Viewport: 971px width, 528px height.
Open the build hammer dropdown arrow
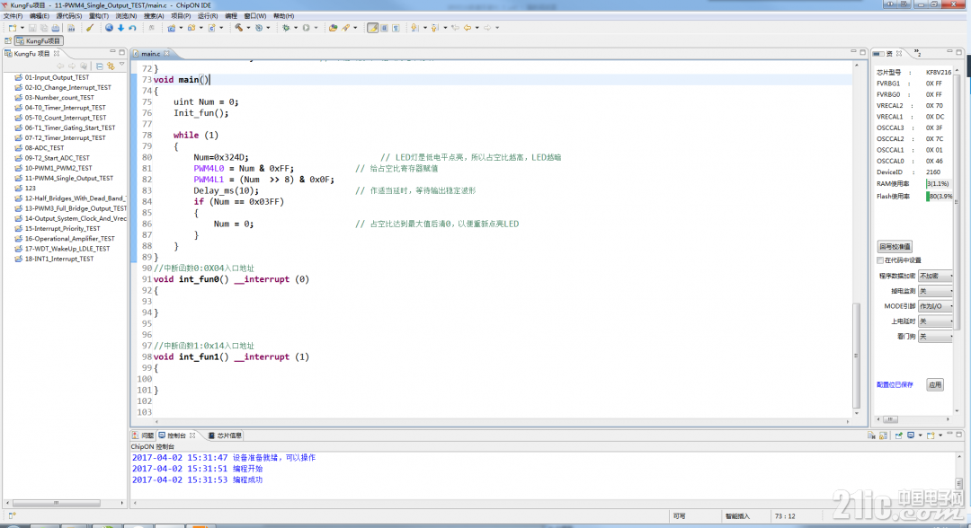248,28
